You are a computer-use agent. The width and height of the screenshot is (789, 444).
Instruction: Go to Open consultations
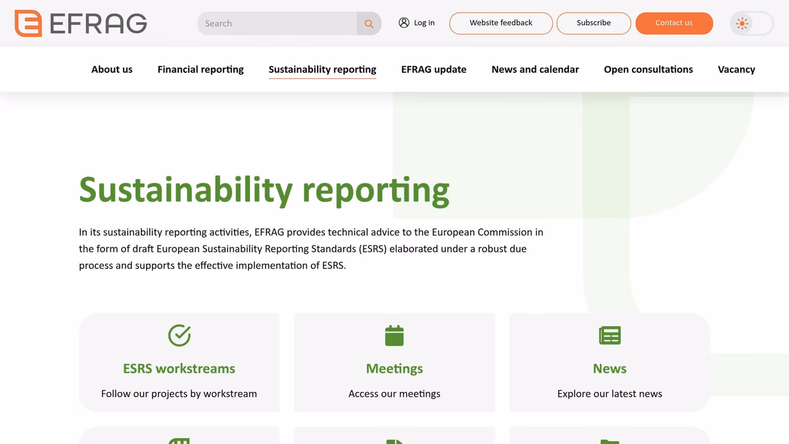pyautogui.click(x=648, y=70)
